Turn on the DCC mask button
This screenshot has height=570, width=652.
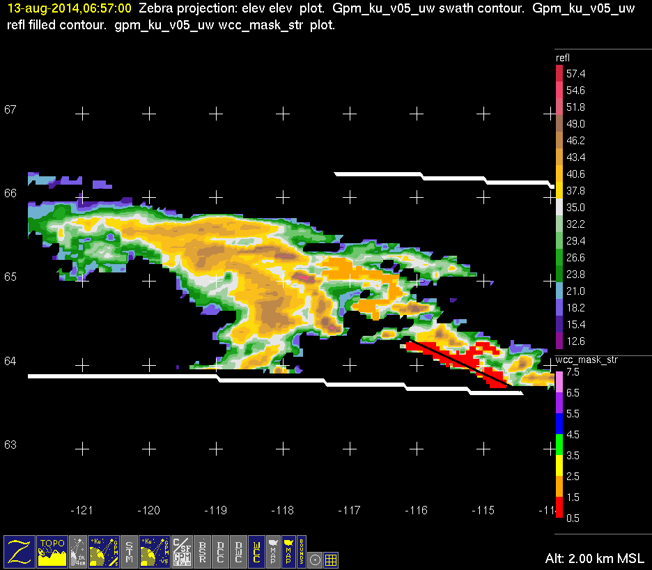tap(220, 551)
